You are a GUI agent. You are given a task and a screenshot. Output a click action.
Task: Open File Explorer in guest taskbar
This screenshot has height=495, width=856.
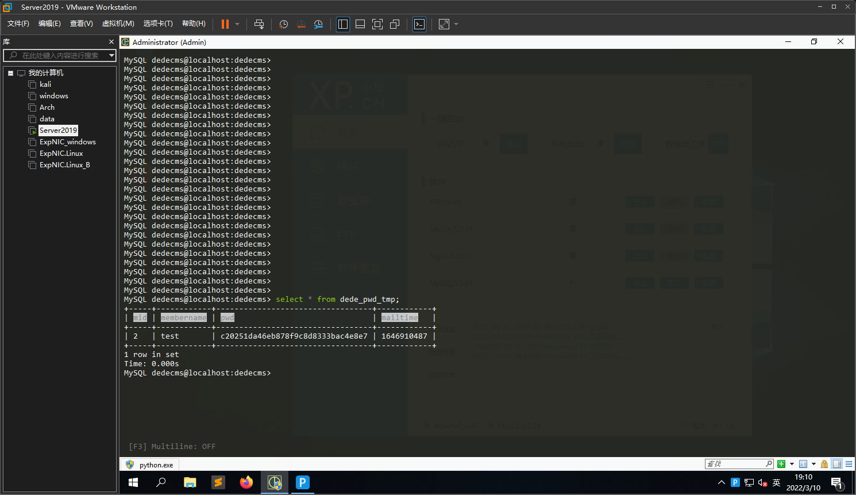(x=190, y=482)
